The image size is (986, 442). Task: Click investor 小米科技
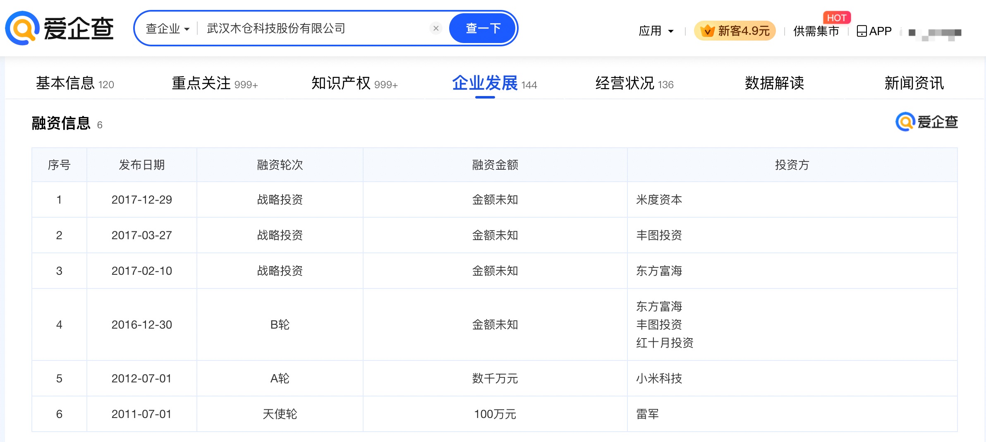[659, 378]
